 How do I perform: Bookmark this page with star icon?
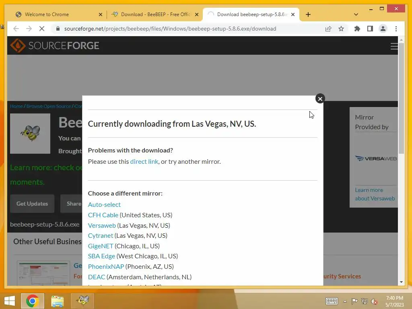click(x=341, y=29)
